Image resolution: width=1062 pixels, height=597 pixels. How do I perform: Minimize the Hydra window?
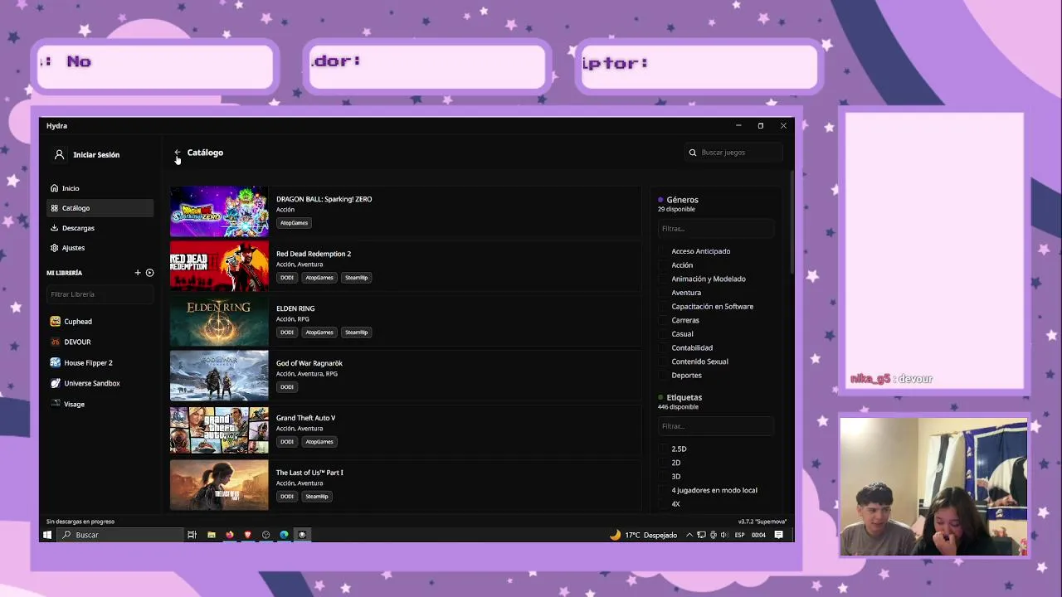[x=738, y=126]
